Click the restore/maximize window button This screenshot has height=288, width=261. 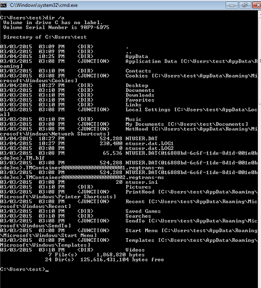tap(245, 5)
